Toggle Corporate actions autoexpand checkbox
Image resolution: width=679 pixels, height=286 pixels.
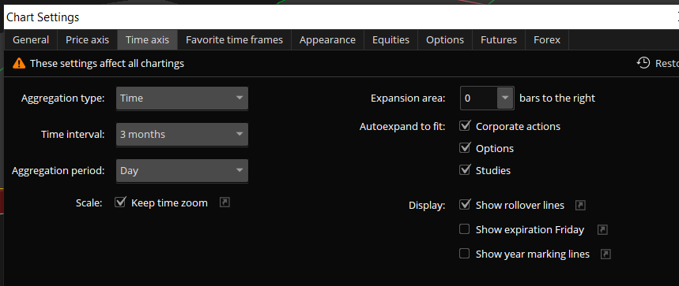pos(465,126)
